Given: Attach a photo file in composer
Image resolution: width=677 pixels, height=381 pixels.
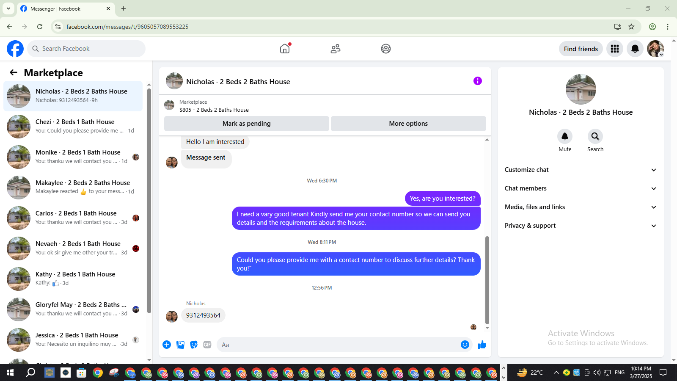Looking at the screenshot, I should [181, 345].
